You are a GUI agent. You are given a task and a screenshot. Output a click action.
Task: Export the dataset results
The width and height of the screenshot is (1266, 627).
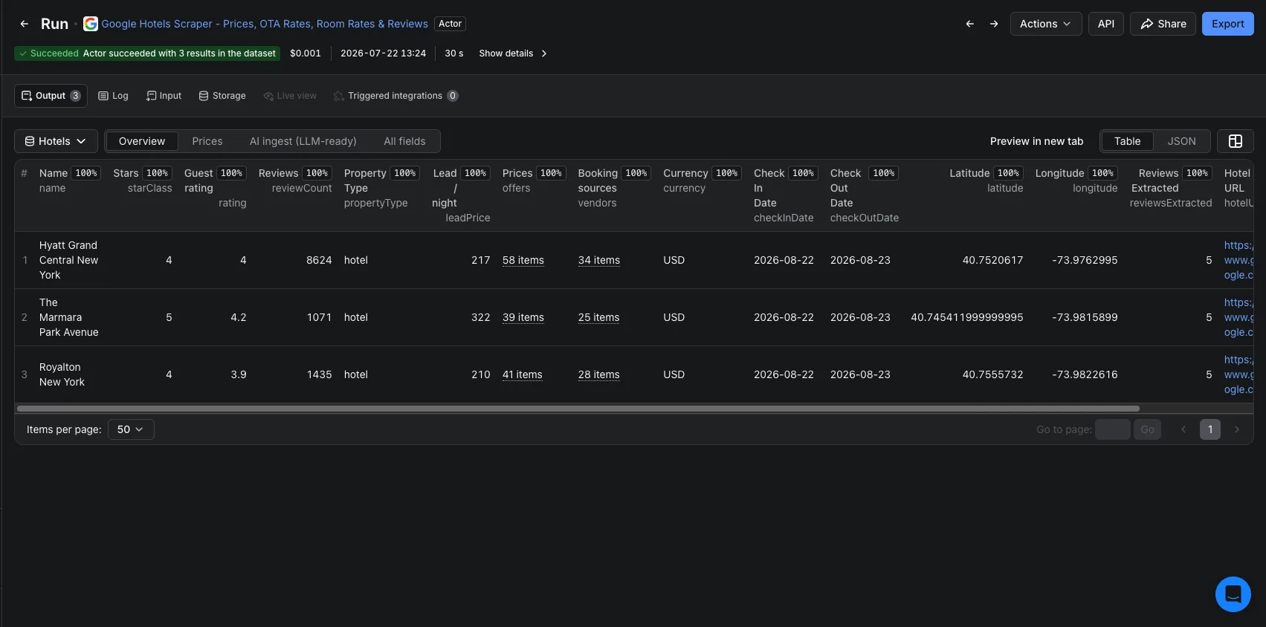(1228, 24)
